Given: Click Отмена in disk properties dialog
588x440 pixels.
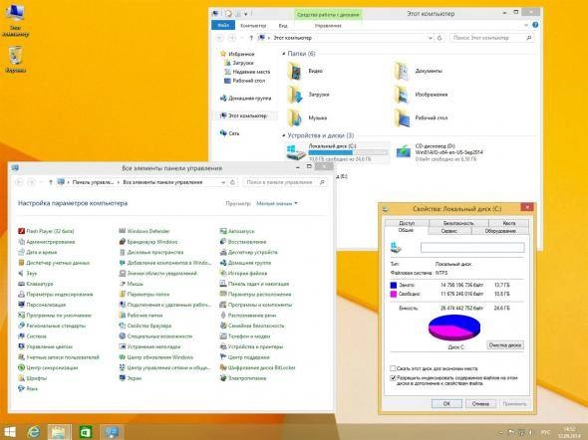Looking at the screenshot, I should coord(480,404).
